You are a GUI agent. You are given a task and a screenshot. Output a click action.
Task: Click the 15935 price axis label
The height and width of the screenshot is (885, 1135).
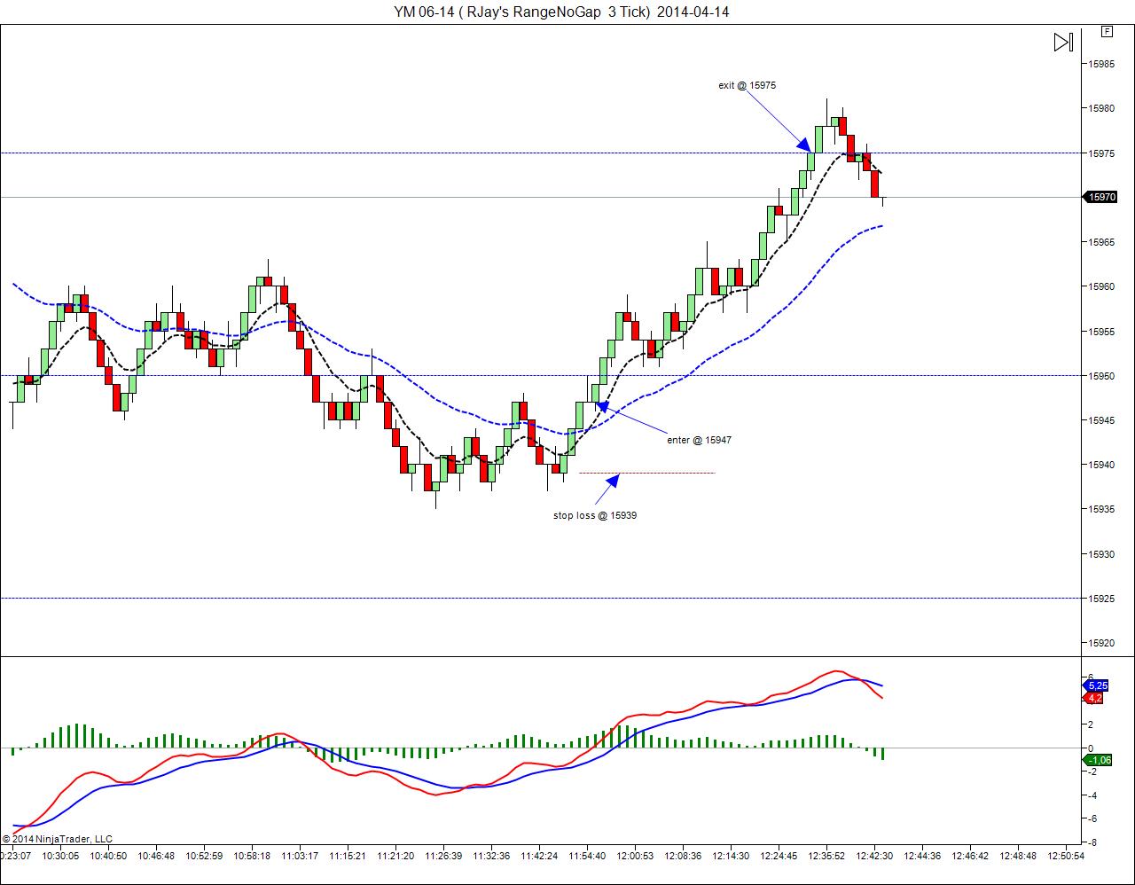pos(1101,509)
